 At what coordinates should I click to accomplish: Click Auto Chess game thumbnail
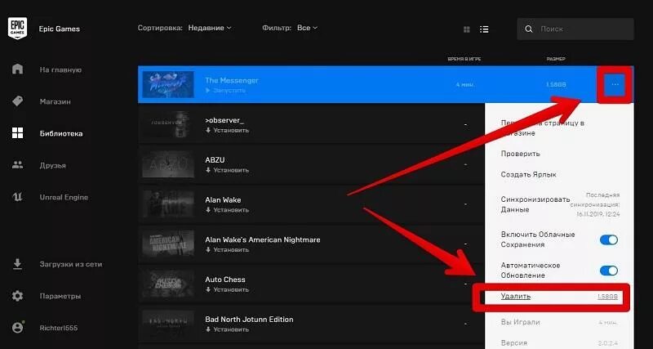point(168,284)
